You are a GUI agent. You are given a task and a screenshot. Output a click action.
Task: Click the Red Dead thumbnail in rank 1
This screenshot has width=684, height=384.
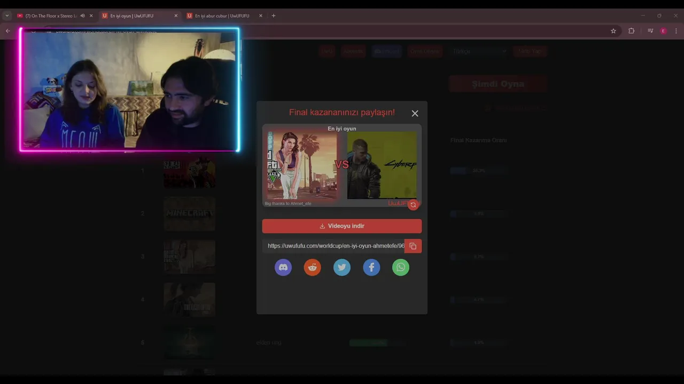coord(190,171)
